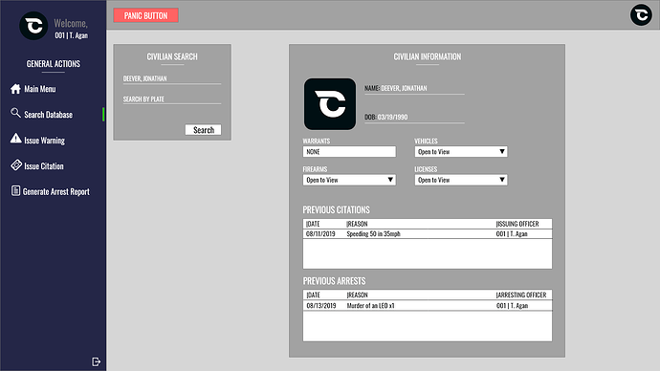Click the citation date 08/11/2019
Viewport: 660px width, 371px height.
(x=320, y=234)
